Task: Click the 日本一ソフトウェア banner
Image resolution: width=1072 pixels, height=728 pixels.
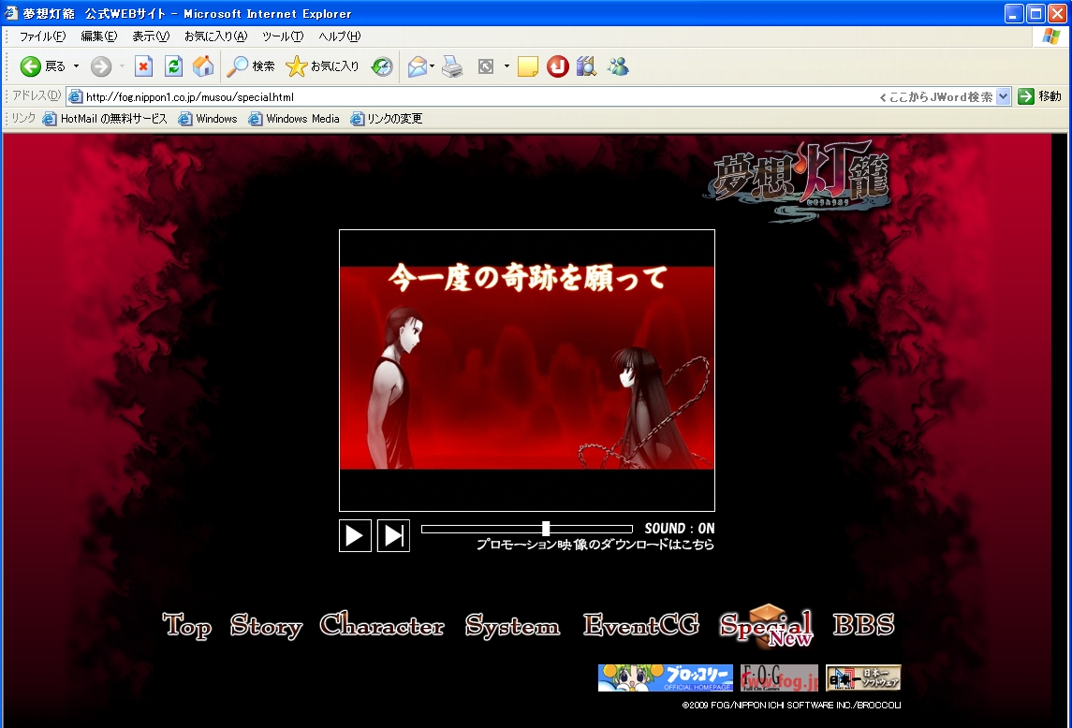Action: 863,678
